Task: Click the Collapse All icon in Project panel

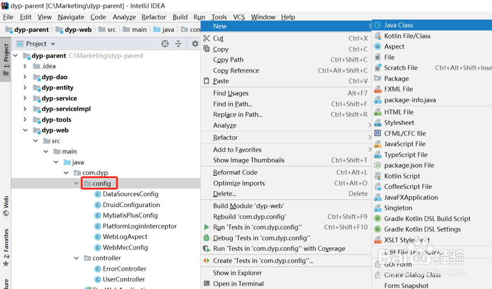Action: [178, 44]
